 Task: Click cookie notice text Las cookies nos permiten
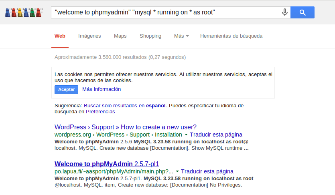point(163,77)
